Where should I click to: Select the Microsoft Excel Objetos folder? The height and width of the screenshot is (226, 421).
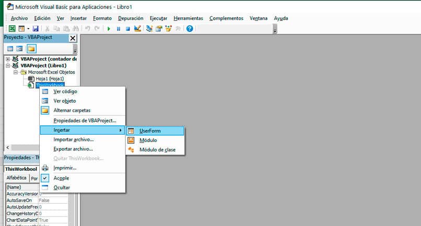pyautogui.click(x=51, y=72)
